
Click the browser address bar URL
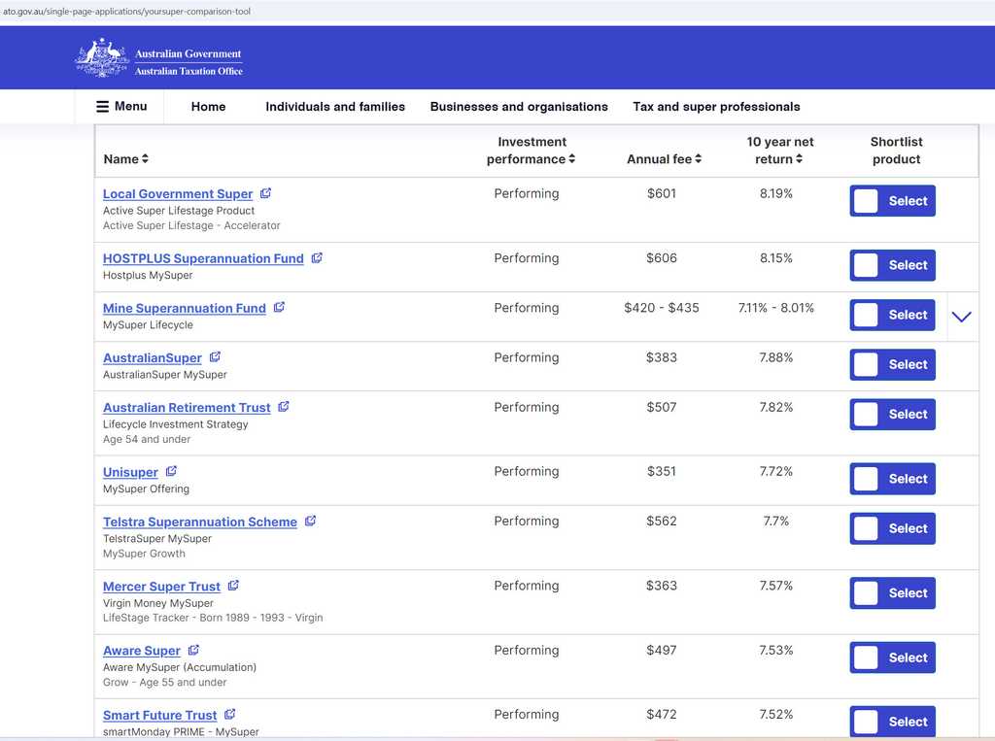[x=126, y=12]
